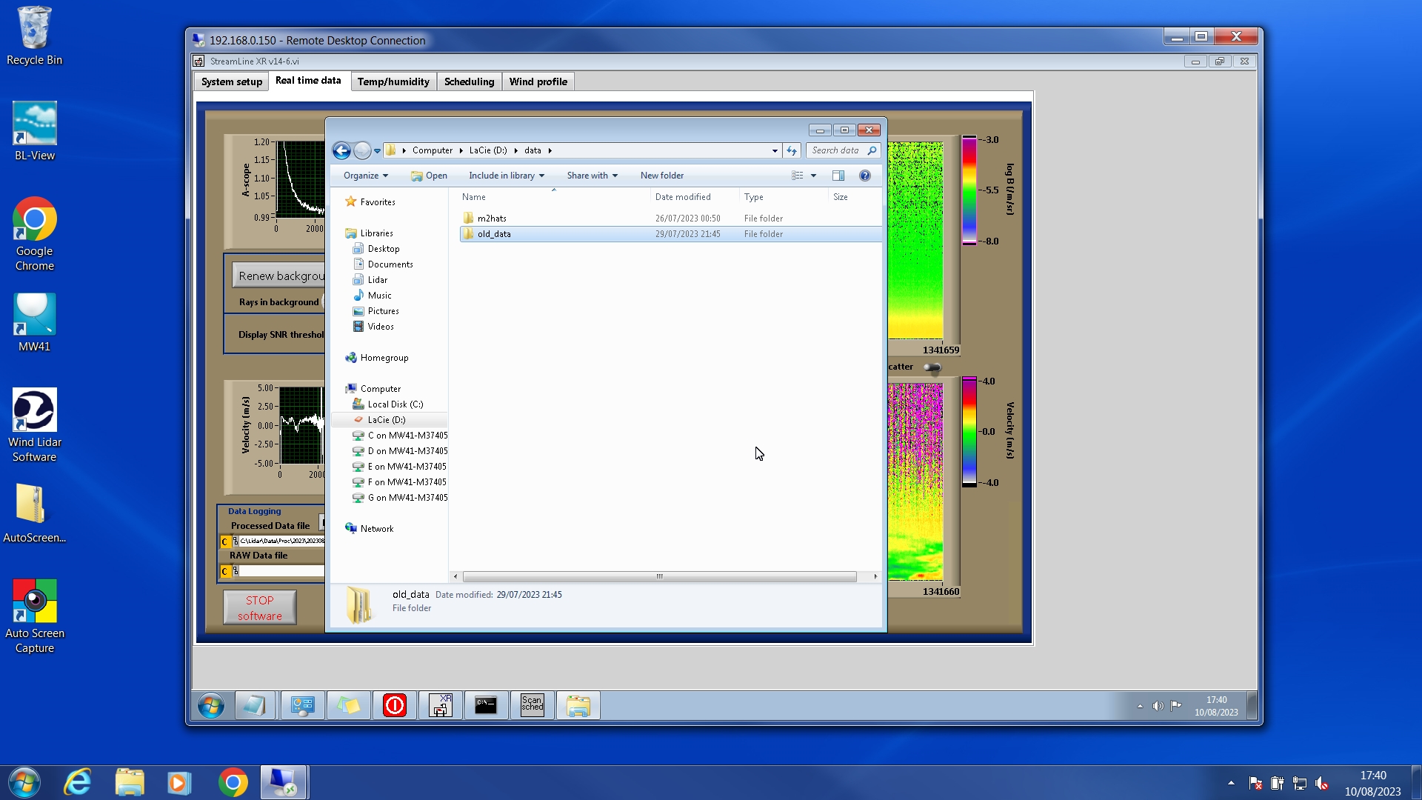Toggle the preview pane button
1422x800 pixels.
point(838,176)
